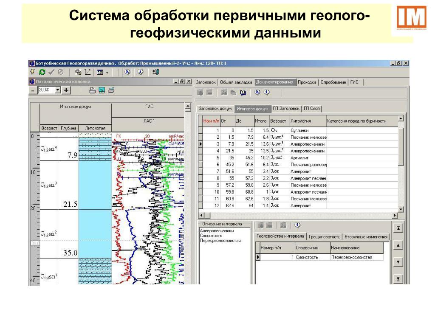The image size is (435, 326).
Task: Click greyed copy pages icon in documentation toolbar
Action: tap(233, 92)
